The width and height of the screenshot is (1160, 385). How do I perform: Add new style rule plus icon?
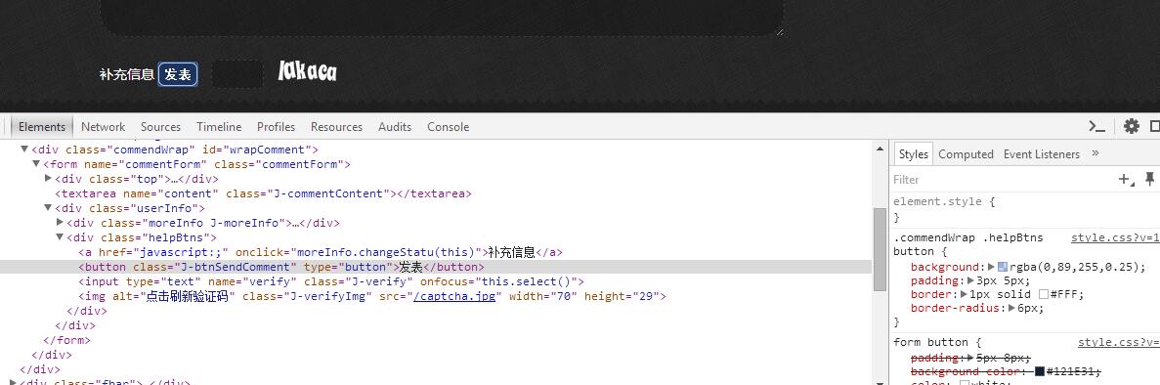click(x=1126, y=179)
